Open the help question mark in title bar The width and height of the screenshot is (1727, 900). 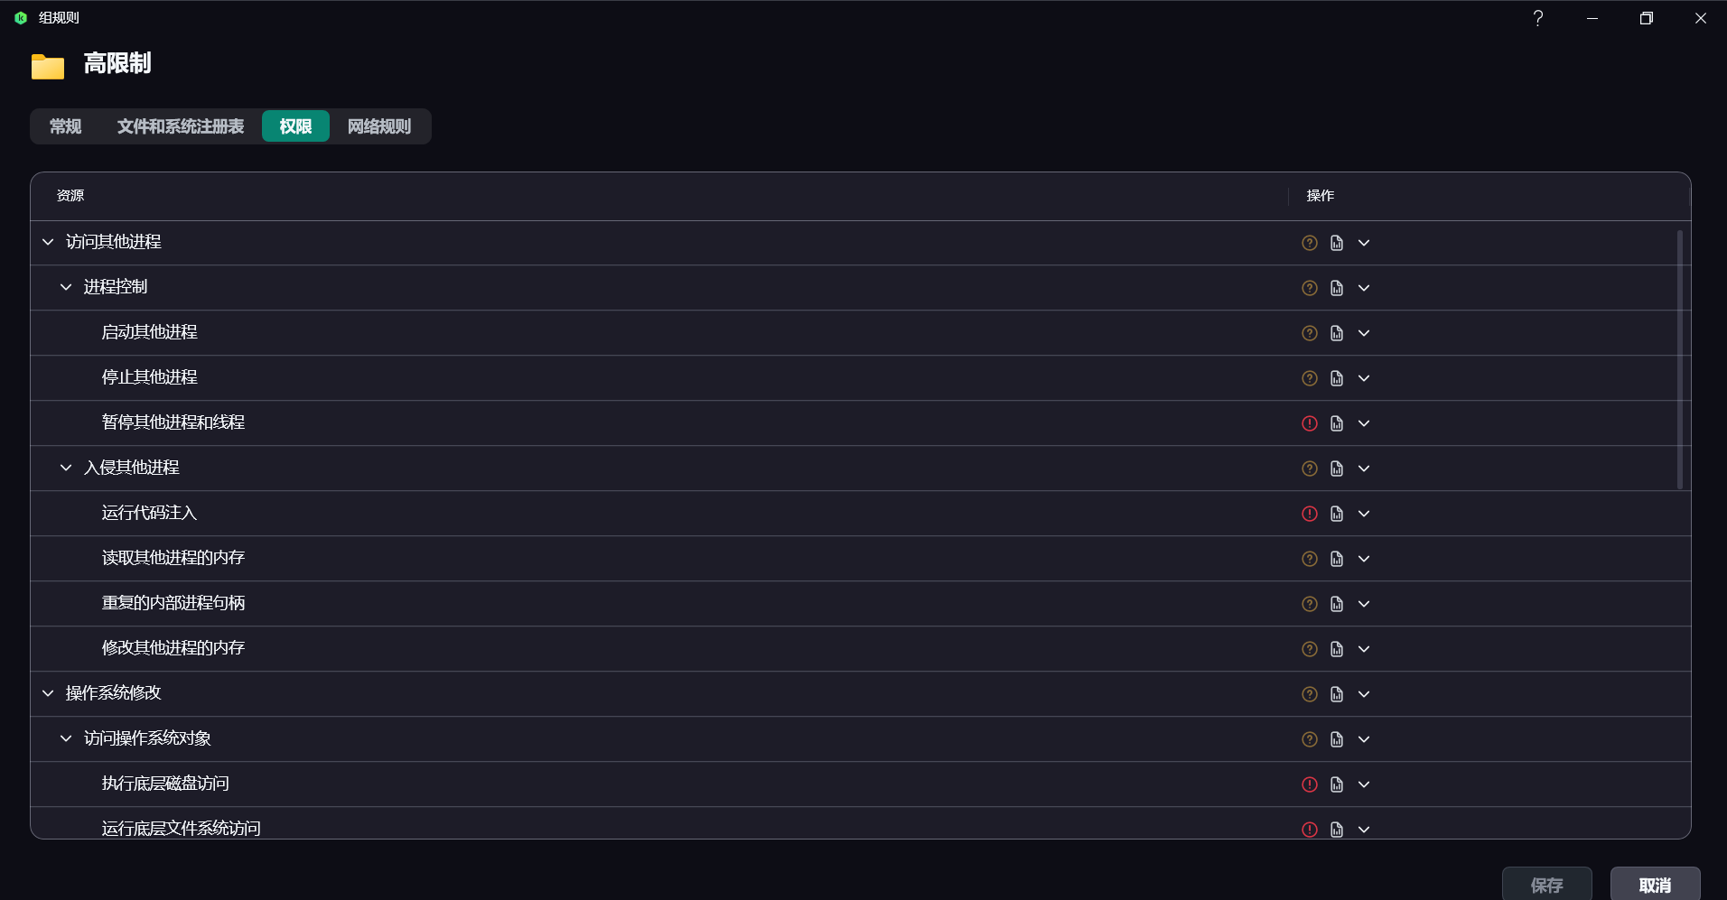click(1538, 18)
